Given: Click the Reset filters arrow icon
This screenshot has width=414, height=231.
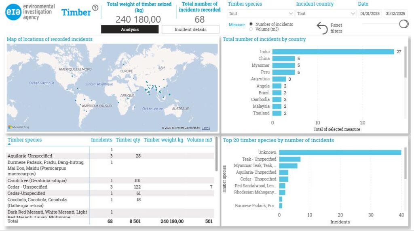Looking at the screenshot, I should pyautogui.click(x=322, y=28).
